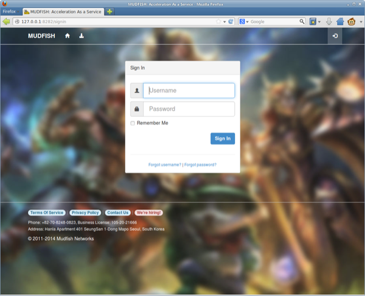Screen dimensions: 365x296
Task: Click the sign-in icon at navbar right
Action: (x=335, y=36)
